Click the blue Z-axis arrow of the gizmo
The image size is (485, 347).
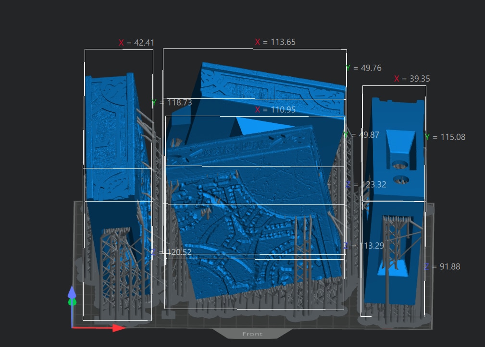(x=72, y=292)
